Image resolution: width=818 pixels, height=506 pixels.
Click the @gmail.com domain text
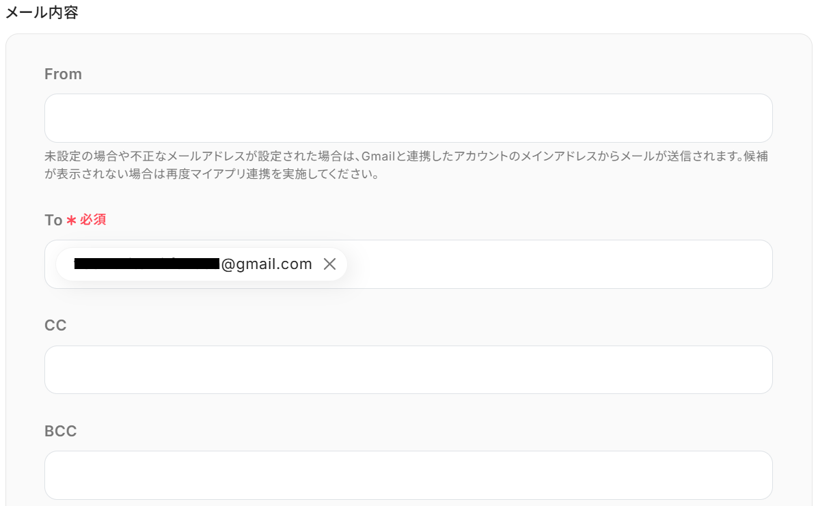click(267, 264)
